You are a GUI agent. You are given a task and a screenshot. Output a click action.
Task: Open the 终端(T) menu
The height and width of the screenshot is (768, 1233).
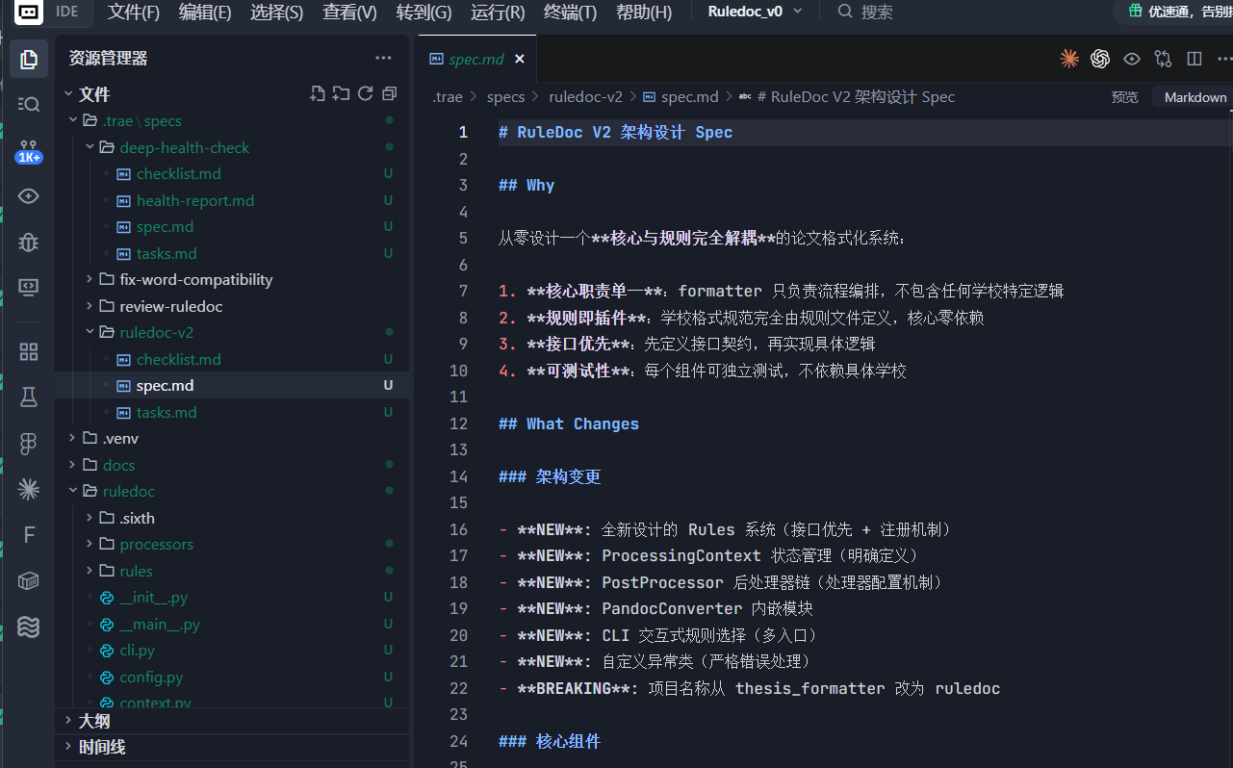point(570,12)
